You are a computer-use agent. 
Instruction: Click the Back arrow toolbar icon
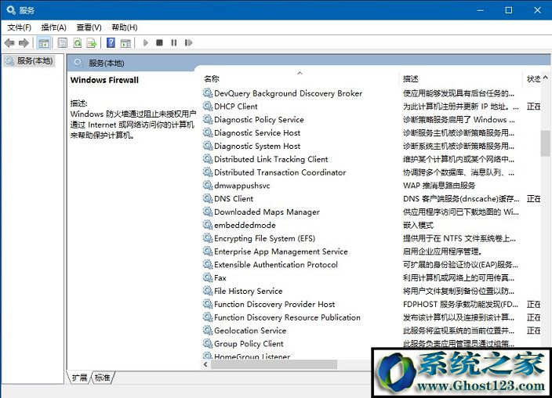[9, 43]
